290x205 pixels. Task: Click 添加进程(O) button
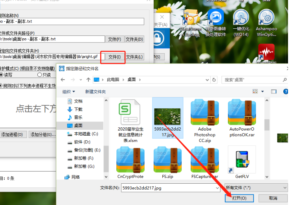click(x=13, y=134)
